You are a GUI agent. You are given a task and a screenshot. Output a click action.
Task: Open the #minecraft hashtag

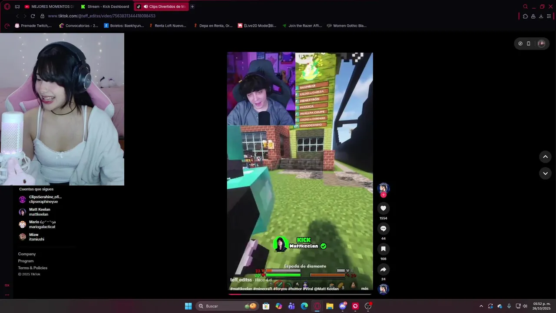[x=263, y=289]
